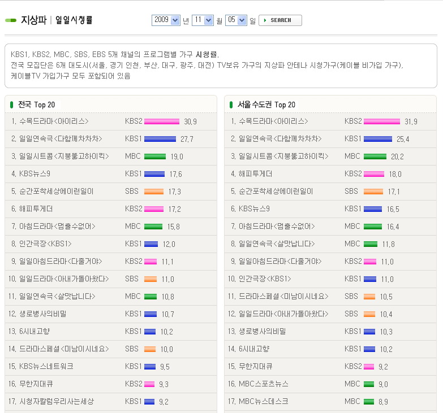Select 일일드라마<아내가돌아왔다> in 서울수도권 Top 20
The height and width of the screenshot is (413, 443).
tap(283, 314)
